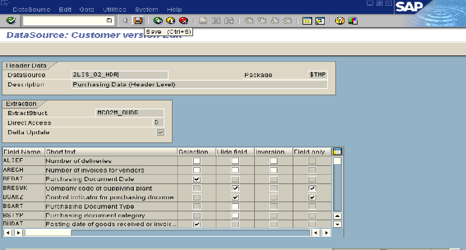Click the Next Page icon

tap(275, 21)
